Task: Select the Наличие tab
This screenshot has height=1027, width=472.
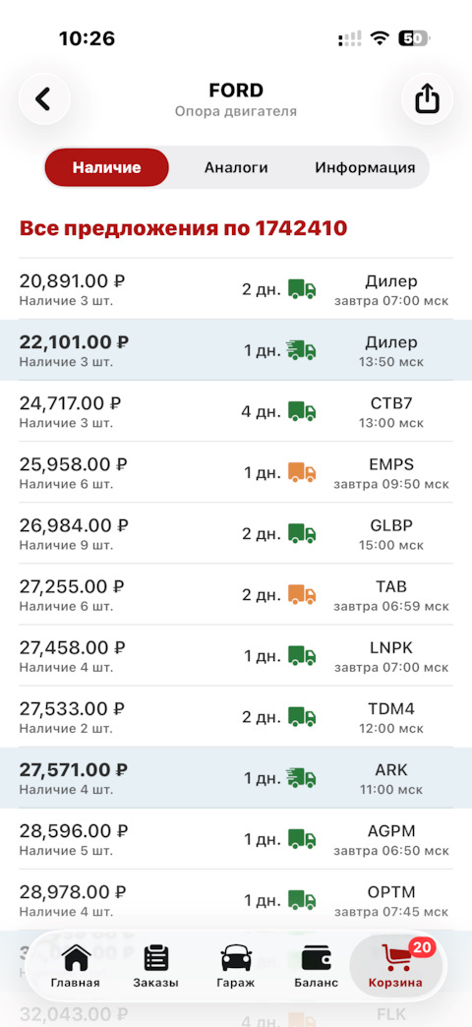Action: tap(107, 167)
